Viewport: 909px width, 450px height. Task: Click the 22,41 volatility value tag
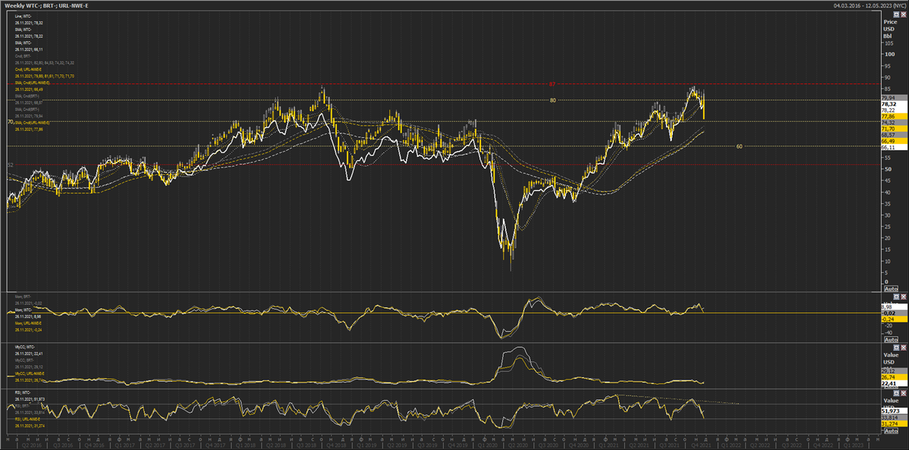(x=894, y=383)
